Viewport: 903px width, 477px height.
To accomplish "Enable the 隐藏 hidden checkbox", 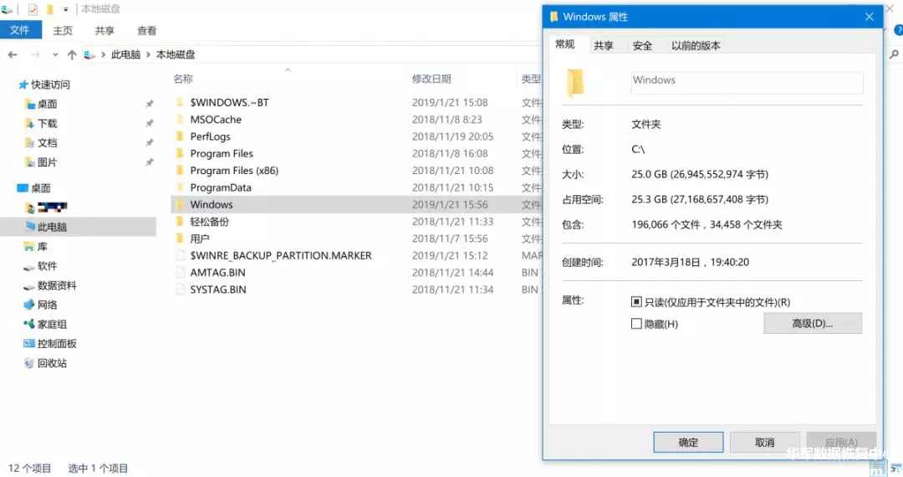I will pyautogui.click(x=636, y=324).
